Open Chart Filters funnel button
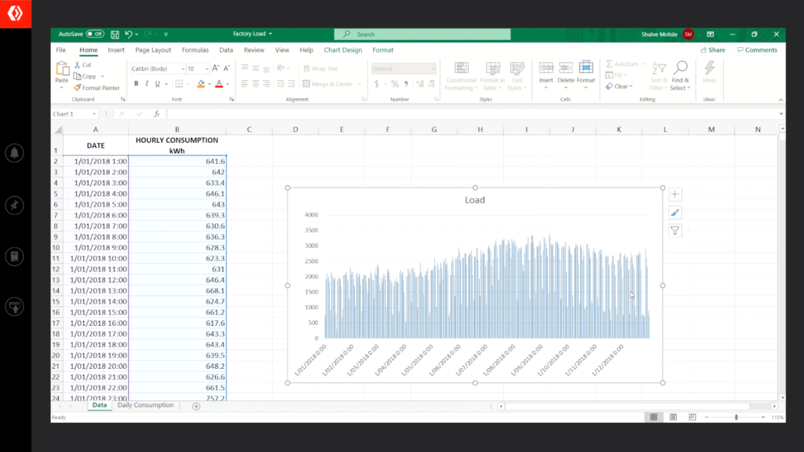Screen dimensions: 804x452 coord(675,231)
